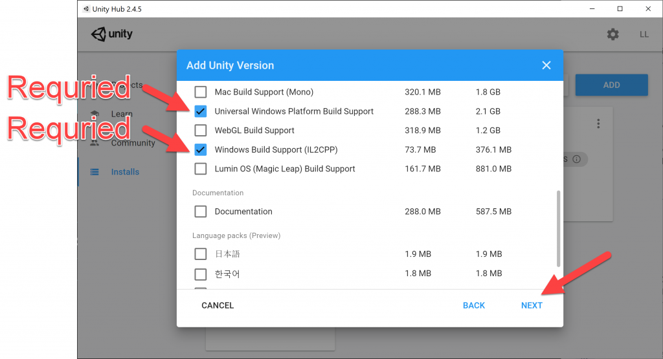Enable the 한국어 language pack checkbox

(x=201, y=274)
